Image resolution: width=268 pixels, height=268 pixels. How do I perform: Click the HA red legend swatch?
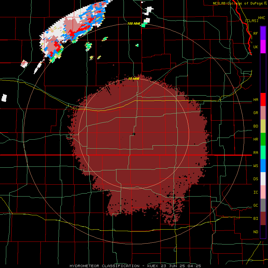[263, 99]
